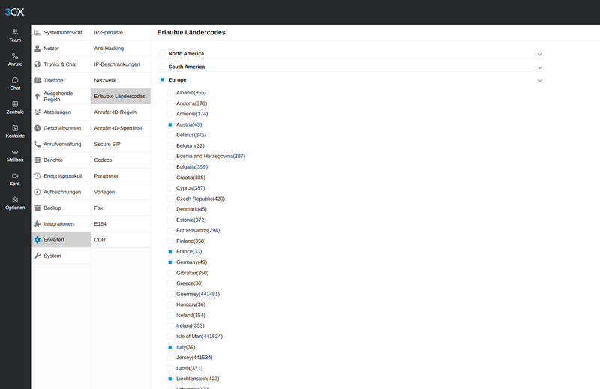Click the Trunks & Chat globe icon
Viewport: 600px width, 389px height.
[x=37, y=64]
